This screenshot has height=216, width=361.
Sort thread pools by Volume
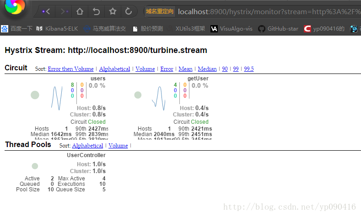[118, 146]
